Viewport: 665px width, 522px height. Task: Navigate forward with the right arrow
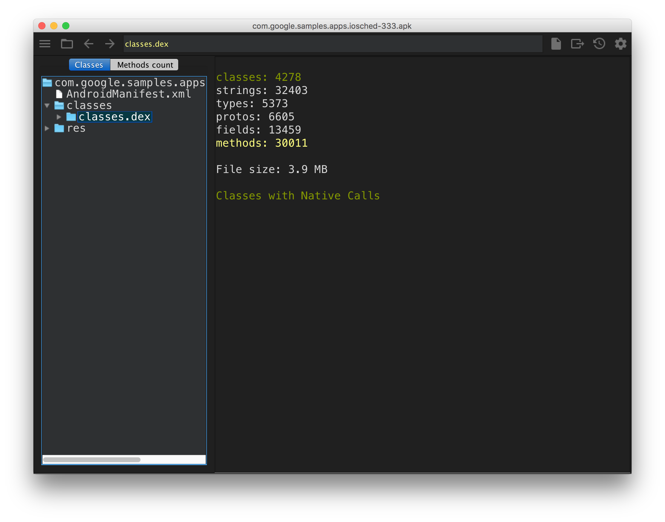(x=110, y=44)
